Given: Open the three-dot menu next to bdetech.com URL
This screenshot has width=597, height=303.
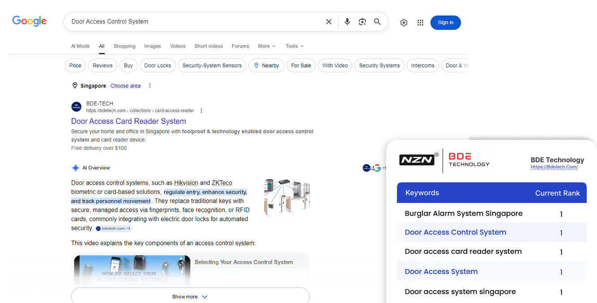Looking at the screenshot, I should coord(201,111).
